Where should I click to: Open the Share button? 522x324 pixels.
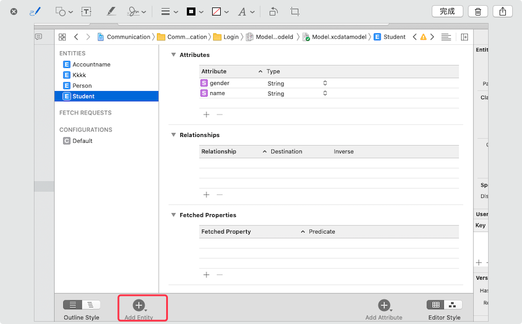tap(502, 12)
